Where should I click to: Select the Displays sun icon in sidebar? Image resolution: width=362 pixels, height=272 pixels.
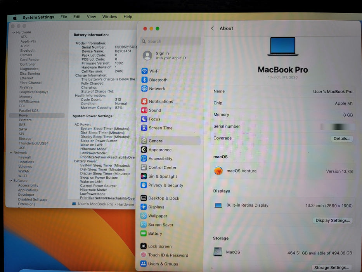144,207
